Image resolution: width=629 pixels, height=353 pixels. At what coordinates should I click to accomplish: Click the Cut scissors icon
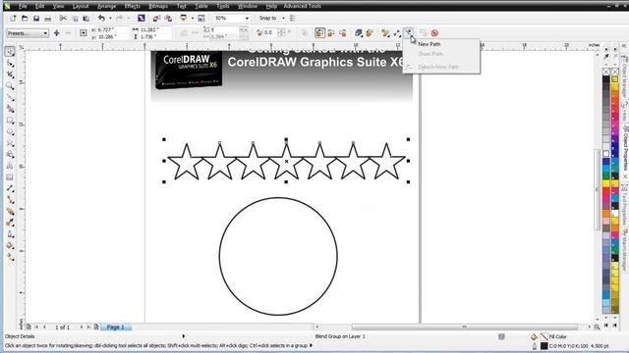[x=63, y=19]
